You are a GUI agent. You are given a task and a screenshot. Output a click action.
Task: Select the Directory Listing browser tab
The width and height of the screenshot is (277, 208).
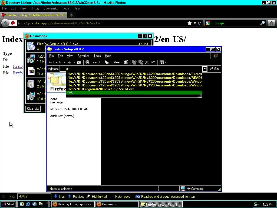[34, 15]
